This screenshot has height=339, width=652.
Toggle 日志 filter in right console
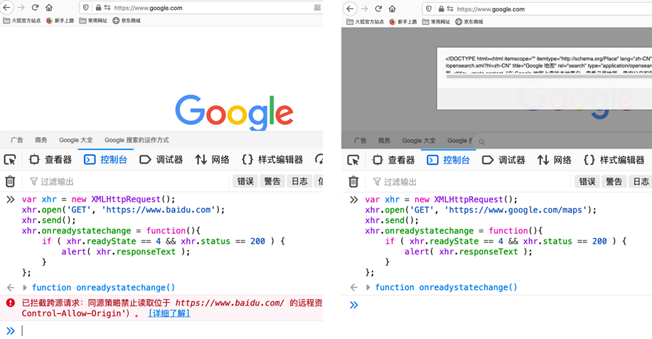[641, 181]
